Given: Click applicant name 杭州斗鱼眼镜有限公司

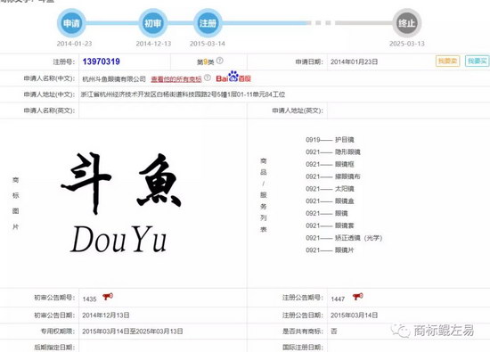Looking at the screenshot, I should click(x=114, y=79).
